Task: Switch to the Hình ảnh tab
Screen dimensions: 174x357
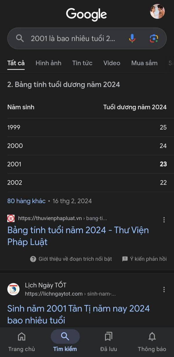Action: [48, 63]
